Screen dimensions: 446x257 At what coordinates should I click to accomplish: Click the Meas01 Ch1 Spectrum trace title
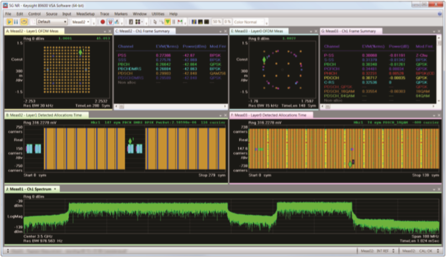tap(29, 189)
